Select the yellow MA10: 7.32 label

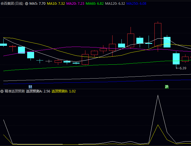pos(56,4)
